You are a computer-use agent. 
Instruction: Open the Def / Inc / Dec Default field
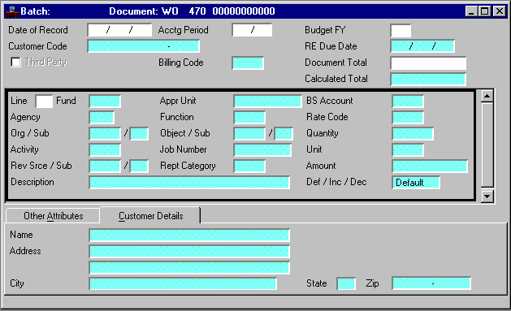(x=416, y=183)
